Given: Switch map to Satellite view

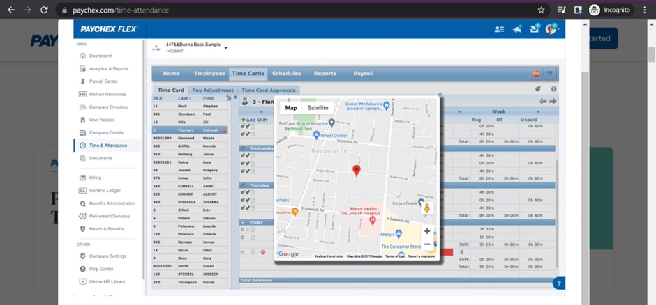Looking at the screenshot, I should click(318, 108).
